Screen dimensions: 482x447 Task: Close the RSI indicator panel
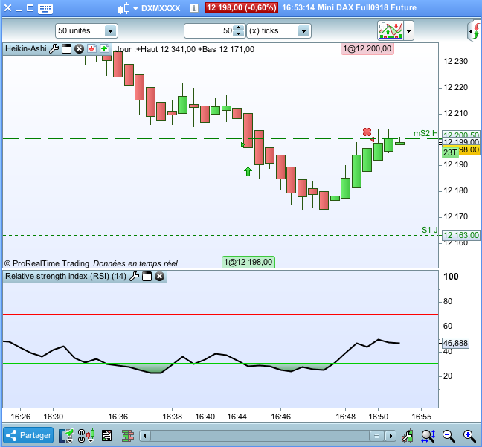[159, 277]
